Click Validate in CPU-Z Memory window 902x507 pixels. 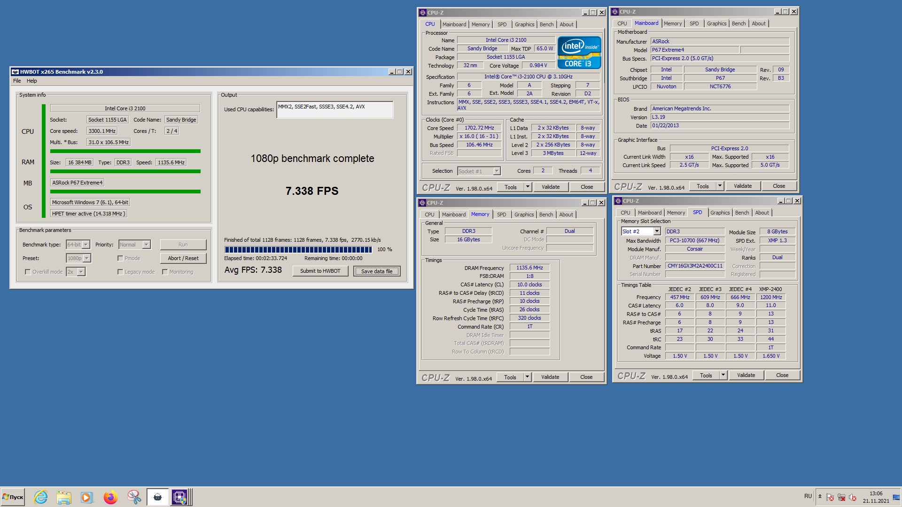point(550,377)
